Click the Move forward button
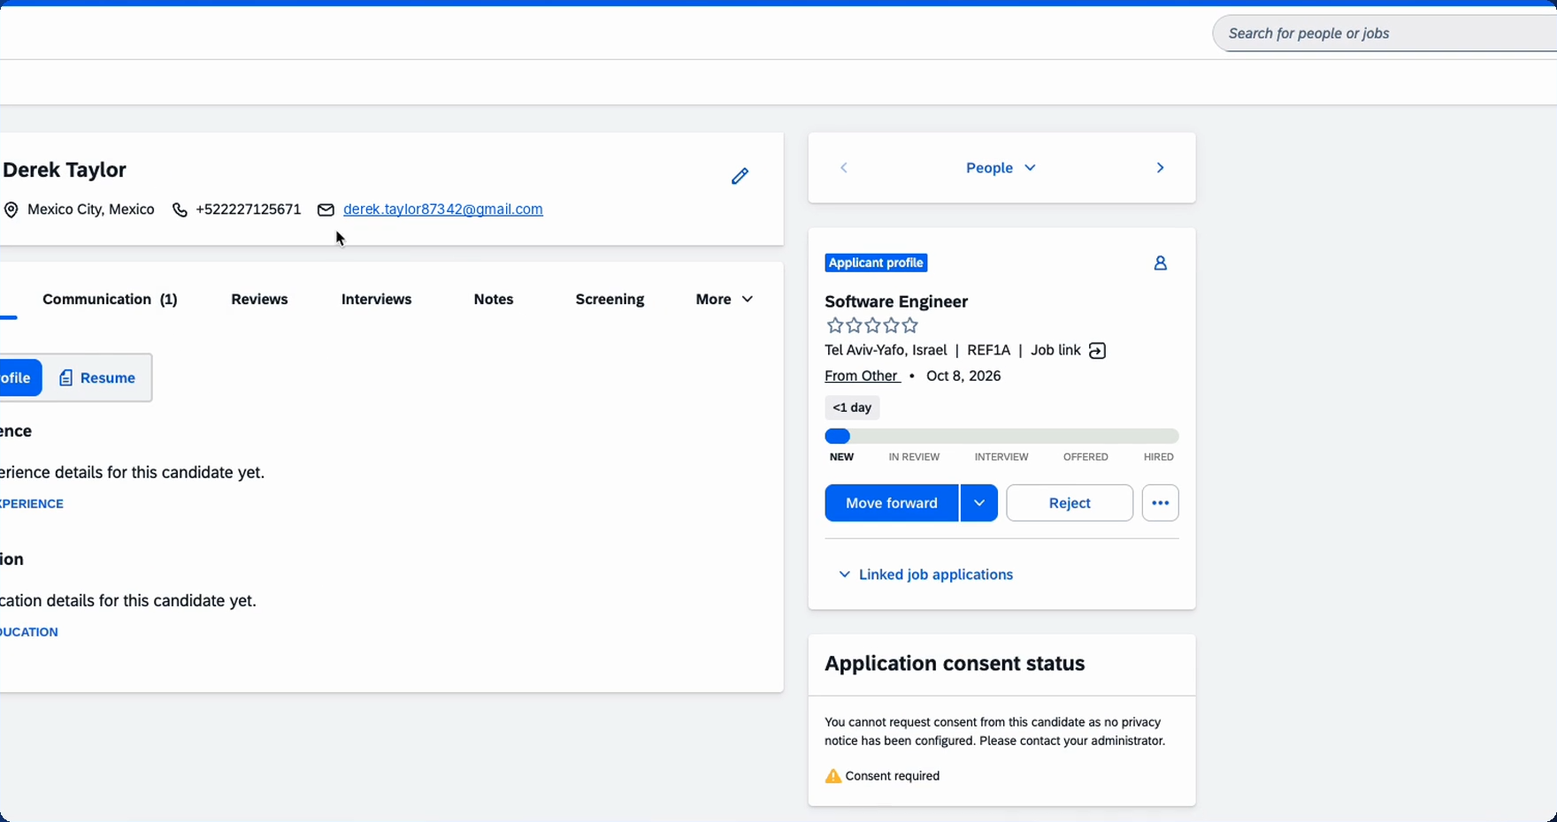 (892, 503)
